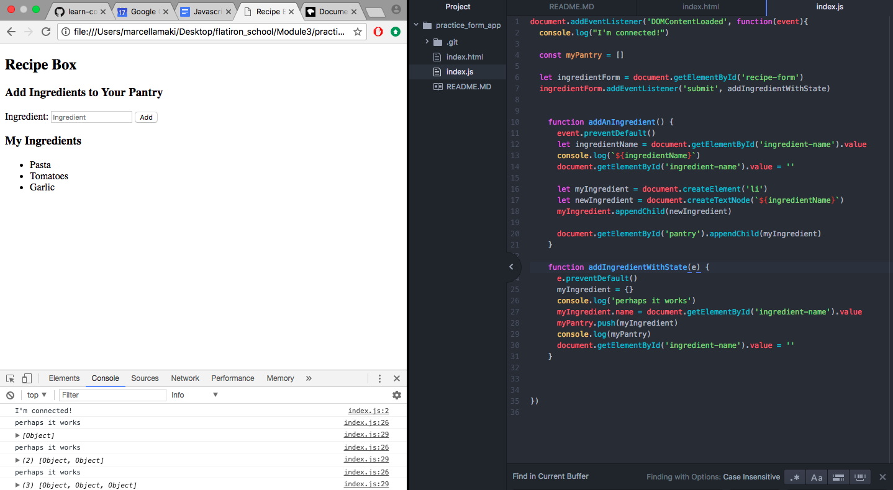
Task: Toggle Match Case (Aa) in find panel
Action: tap(817, 477)
